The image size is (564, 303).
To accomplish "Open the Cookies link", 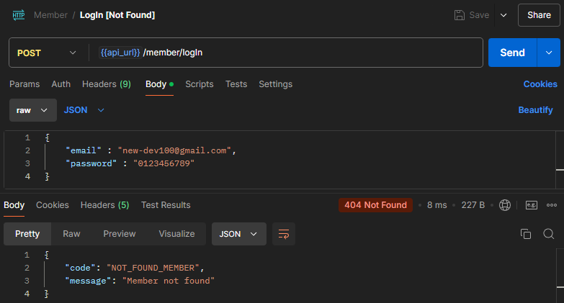I will click(540, 84).
